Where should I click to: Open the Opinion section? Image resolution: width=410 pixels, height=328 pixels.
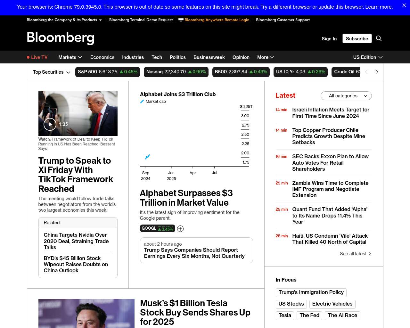coord(241,57)
